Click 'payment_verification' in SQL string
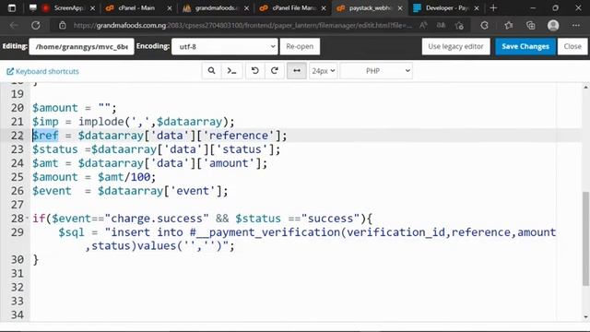590x332 pixels. 275,232
